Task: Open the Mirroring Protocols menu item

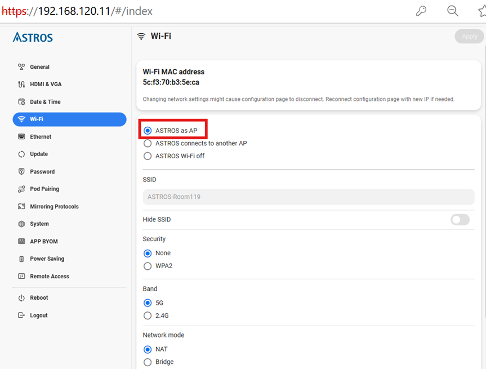Action: (54, 207)
